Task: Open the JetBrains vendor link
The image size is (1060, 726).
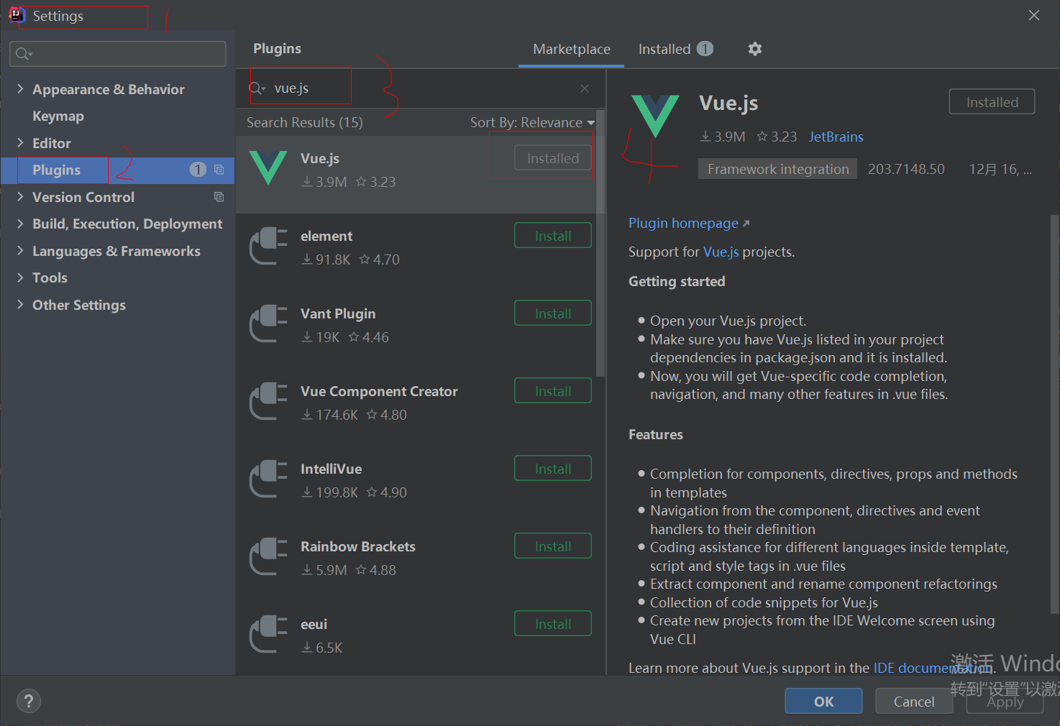Action: (x=836, y=137)
